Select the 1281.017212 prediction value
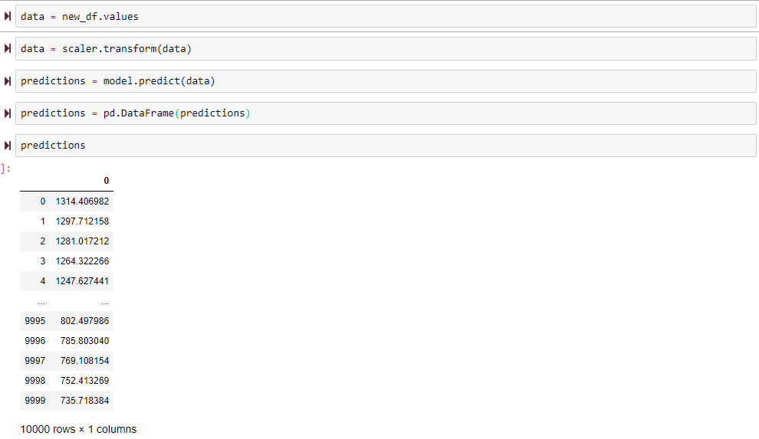The width and height of the screenshot is (759, 439). (x=82, y=241)
